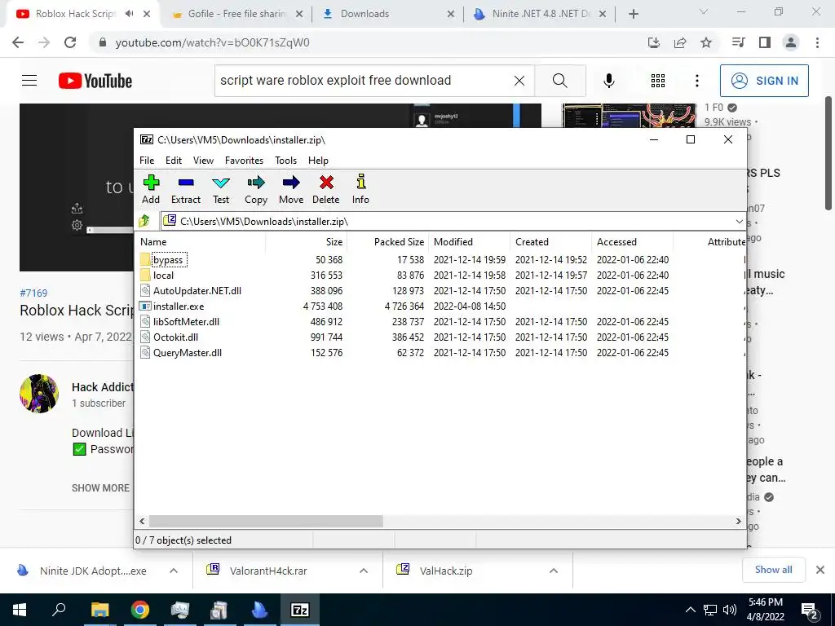835x626 pixels.
Task: Open the Tools menu in 7-Zip
Action: (x=285, y=161)
